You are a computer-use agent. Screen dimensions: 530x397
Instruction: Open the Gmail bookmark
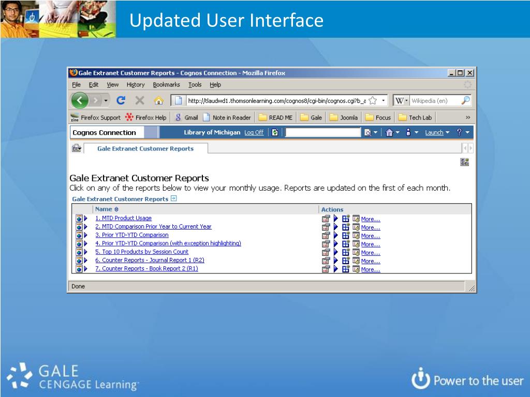(186, 117)
